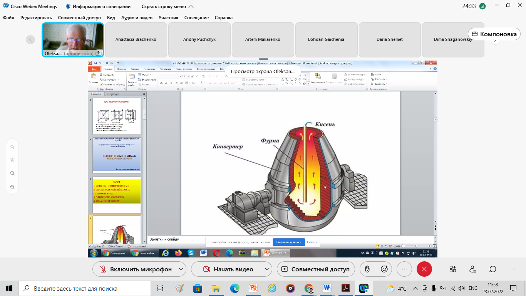Click the zoom out magnifier on left bar
The image size is (526, 296).
click(12, 187)
